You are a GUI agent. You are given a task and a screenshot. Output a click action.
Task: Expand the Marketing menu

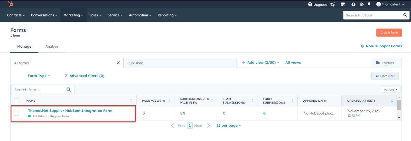click(73, 15)
